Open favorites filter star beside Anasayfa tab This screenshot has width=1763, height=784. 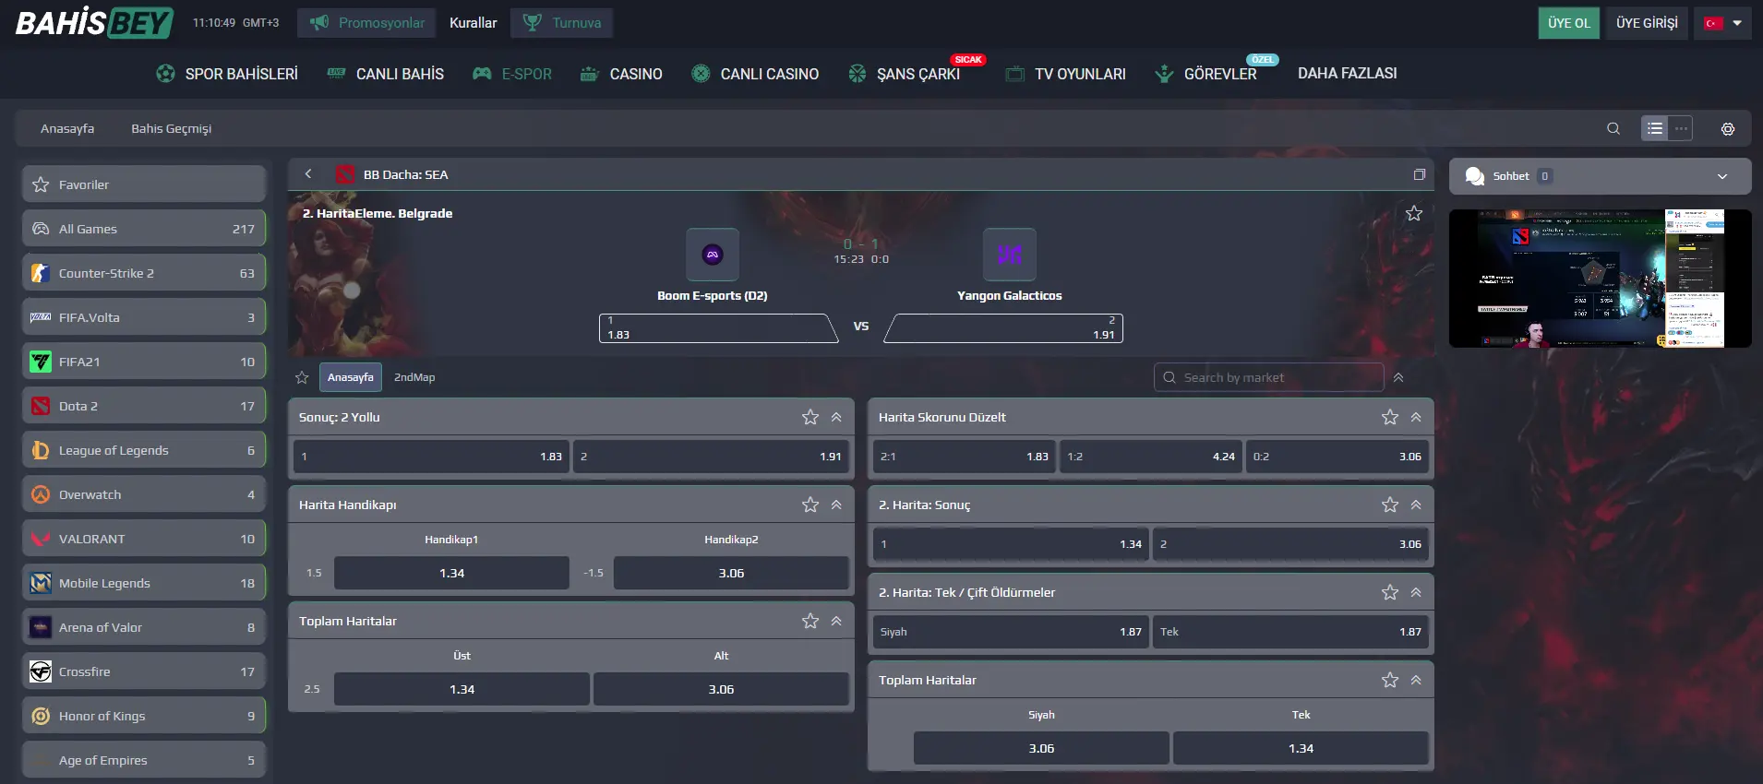coord(302,377)
